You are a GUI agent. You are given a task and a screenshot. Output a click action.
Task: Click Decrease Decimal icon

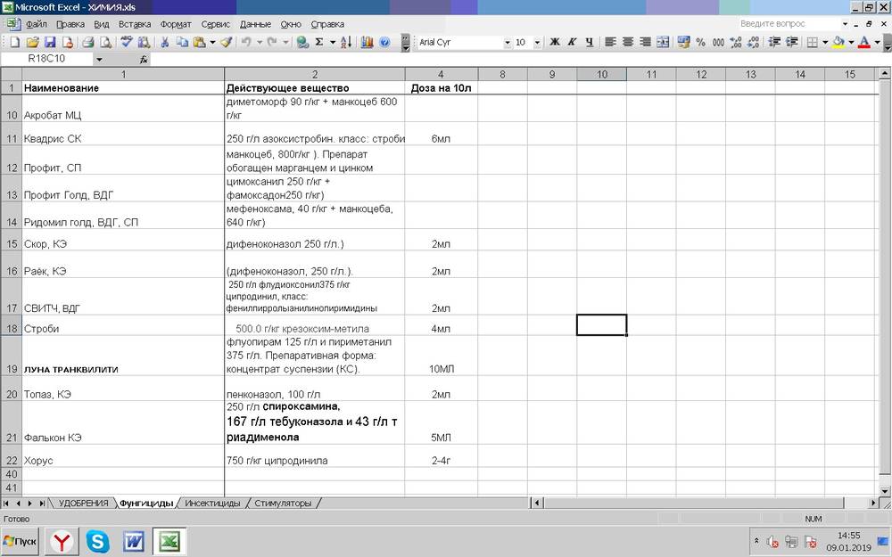coord(753,42)
